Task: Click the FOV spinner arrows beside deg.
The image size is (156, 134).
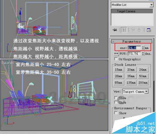Action: click(x=143, y=53)
